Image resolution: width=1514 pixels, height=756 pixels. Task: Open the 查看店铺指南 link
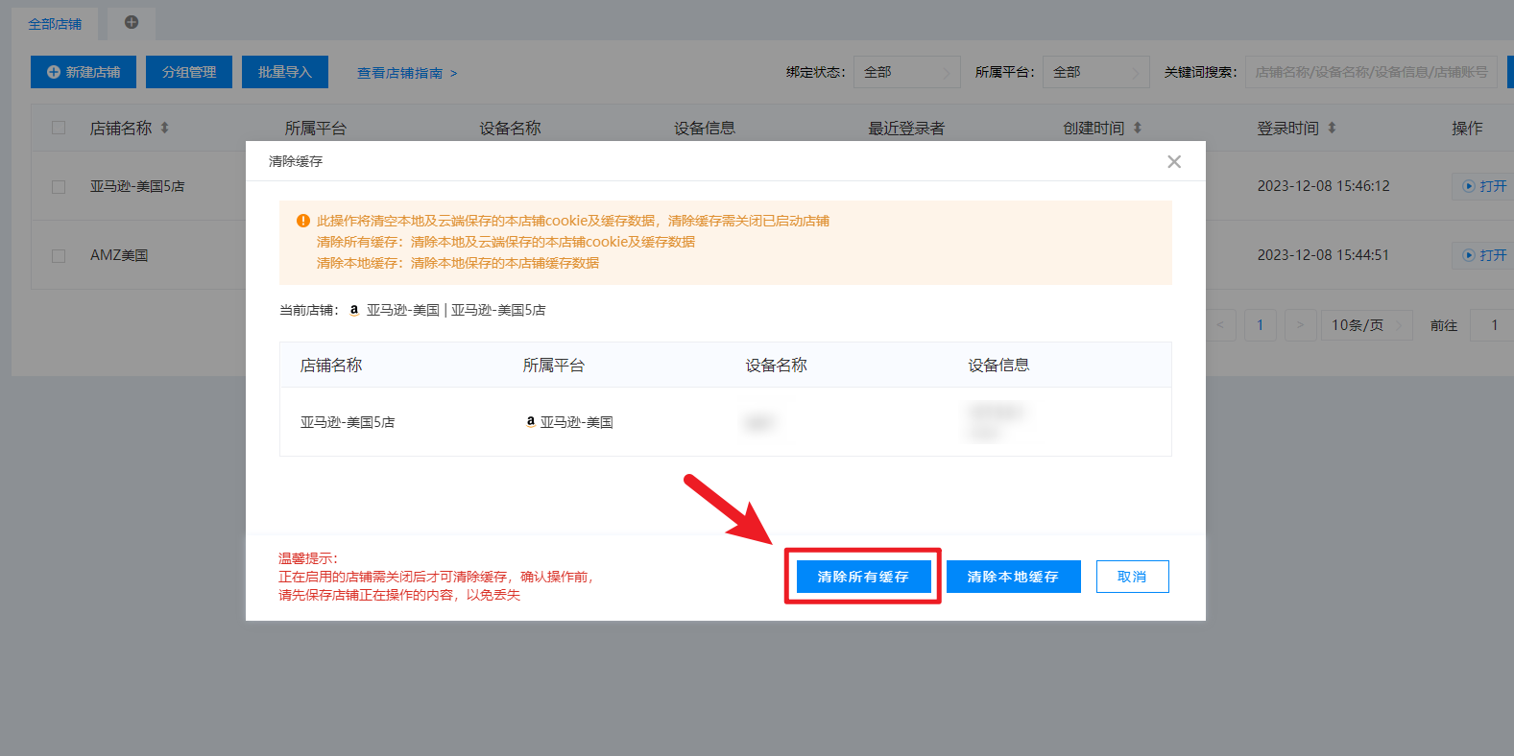[407, 73]
